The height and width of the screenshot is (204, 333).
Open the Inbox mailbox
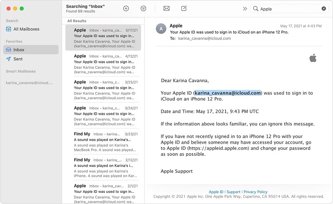pyautogui.click(x=31, y=50)
